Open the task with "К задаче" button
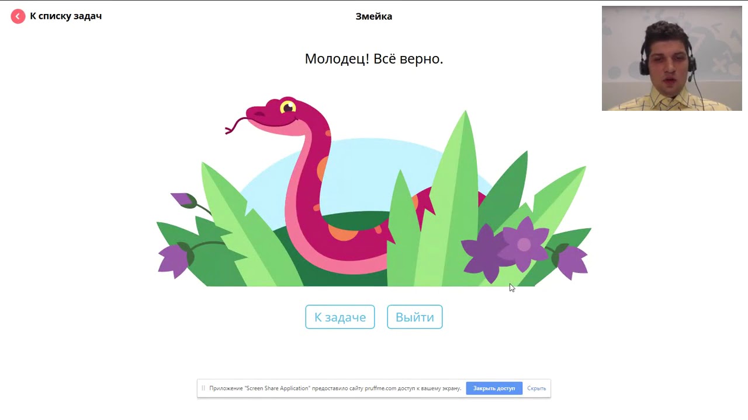 point(340,317)
